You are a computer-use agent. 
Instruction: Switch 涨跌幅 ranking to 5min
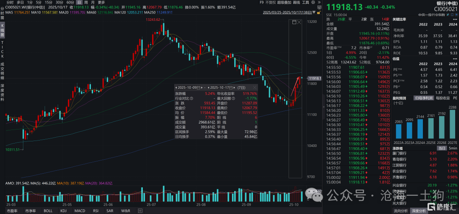[453, 148]
